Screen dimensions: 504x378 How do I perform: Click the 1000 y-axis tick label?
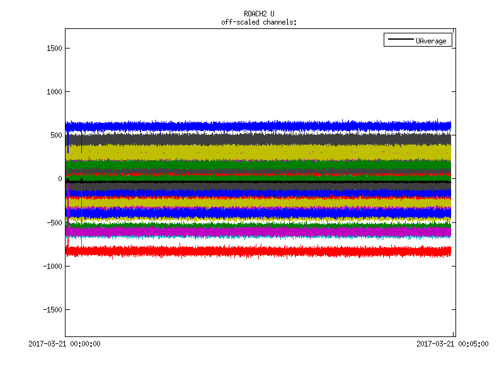click(54, 92)
